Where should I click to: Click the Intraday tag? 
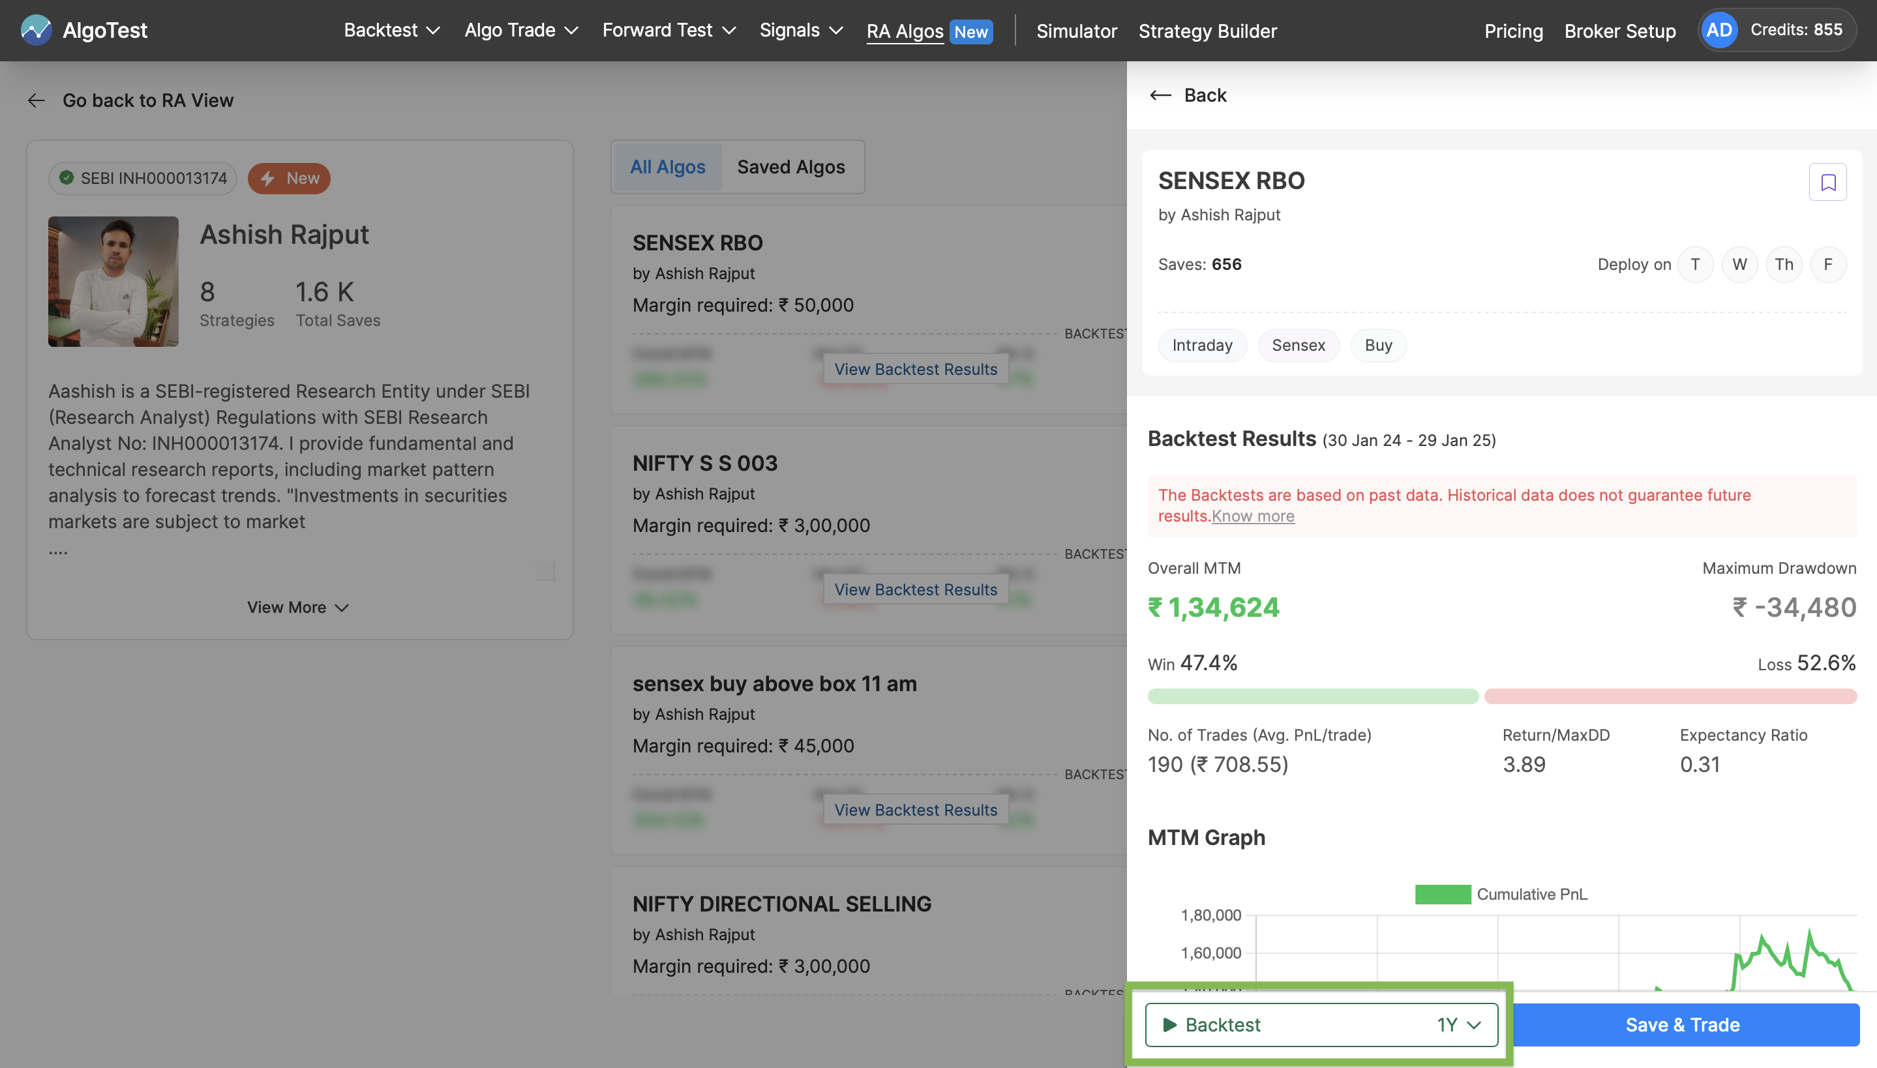point(1202,346)
